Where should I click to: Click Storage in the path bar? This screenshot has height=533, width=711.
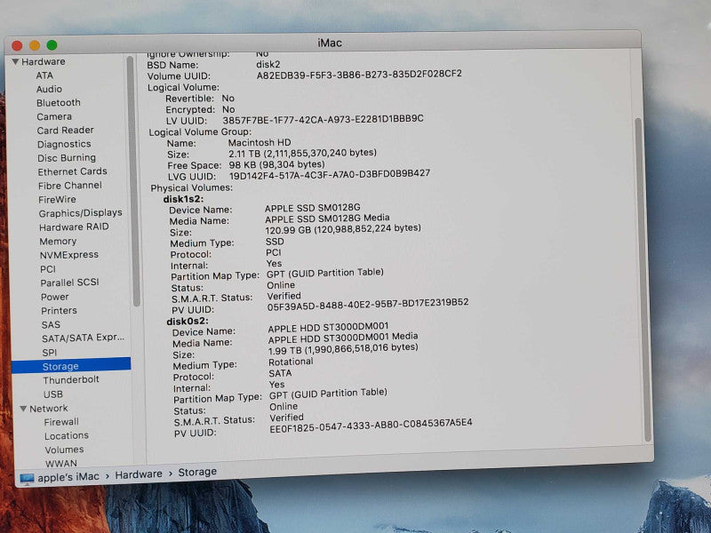click(x=197, y=473)
